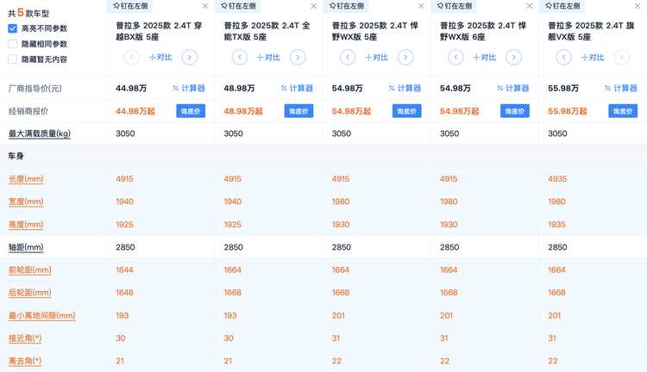Pin the 穿越BX版 column to left
The height and width of the screenshot is (372, 647).
coord(130,6)
